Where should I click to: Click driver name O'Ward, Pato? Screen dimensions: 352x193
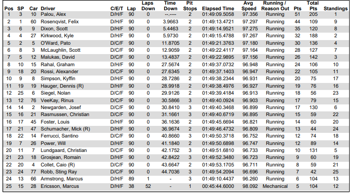coord(55,42)
